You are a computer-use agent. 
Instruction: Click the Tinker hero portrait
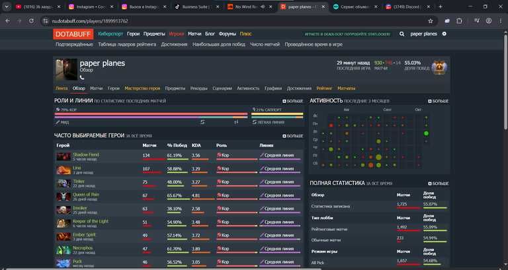[x=63, y=184]
